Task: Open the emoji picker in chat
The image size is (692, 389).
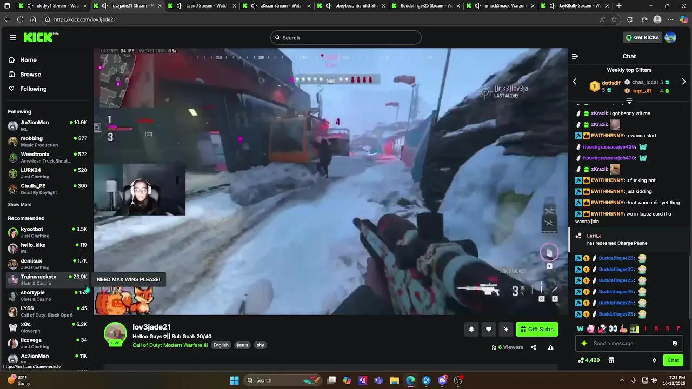Action: pos(675,343)
